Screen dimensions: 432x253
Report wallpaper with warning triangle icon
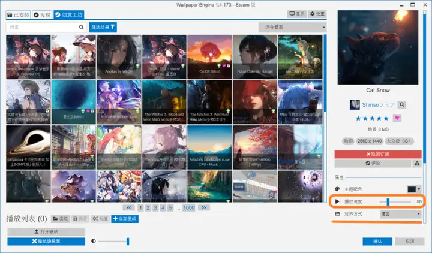[417, 164]
